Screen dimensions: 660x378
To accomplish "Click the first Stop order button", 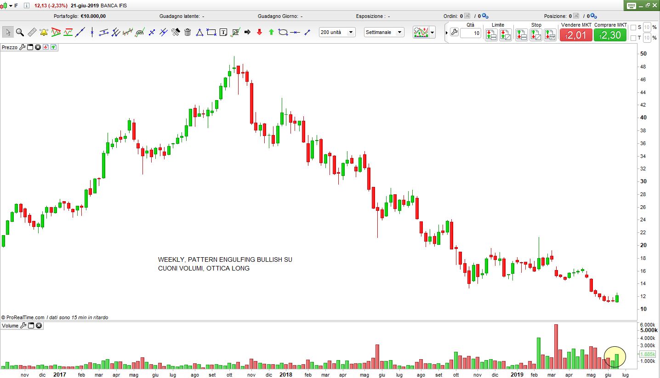I will [521, 34].
